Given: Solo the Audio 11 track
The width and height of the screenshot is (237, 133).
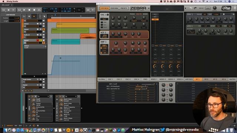Looking at the screenshot, I should tap(41, 35).
